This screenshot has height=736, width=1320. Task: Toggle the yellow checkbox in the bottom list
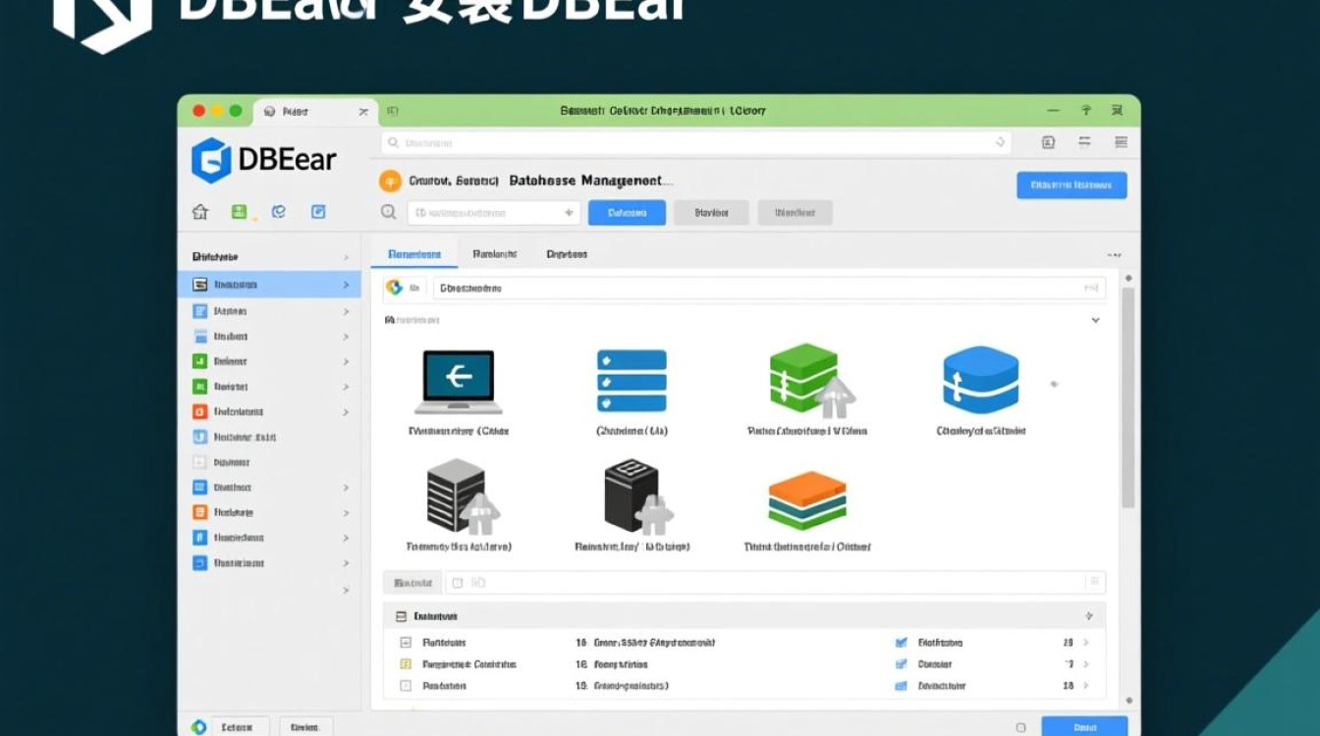pyautogui.click(x=406, y=664)
